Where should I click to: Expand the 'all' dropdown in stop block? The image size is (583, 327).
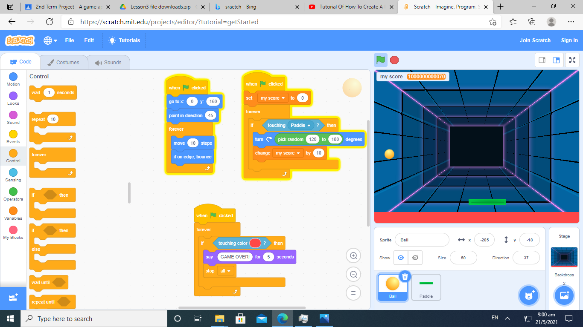225,271
